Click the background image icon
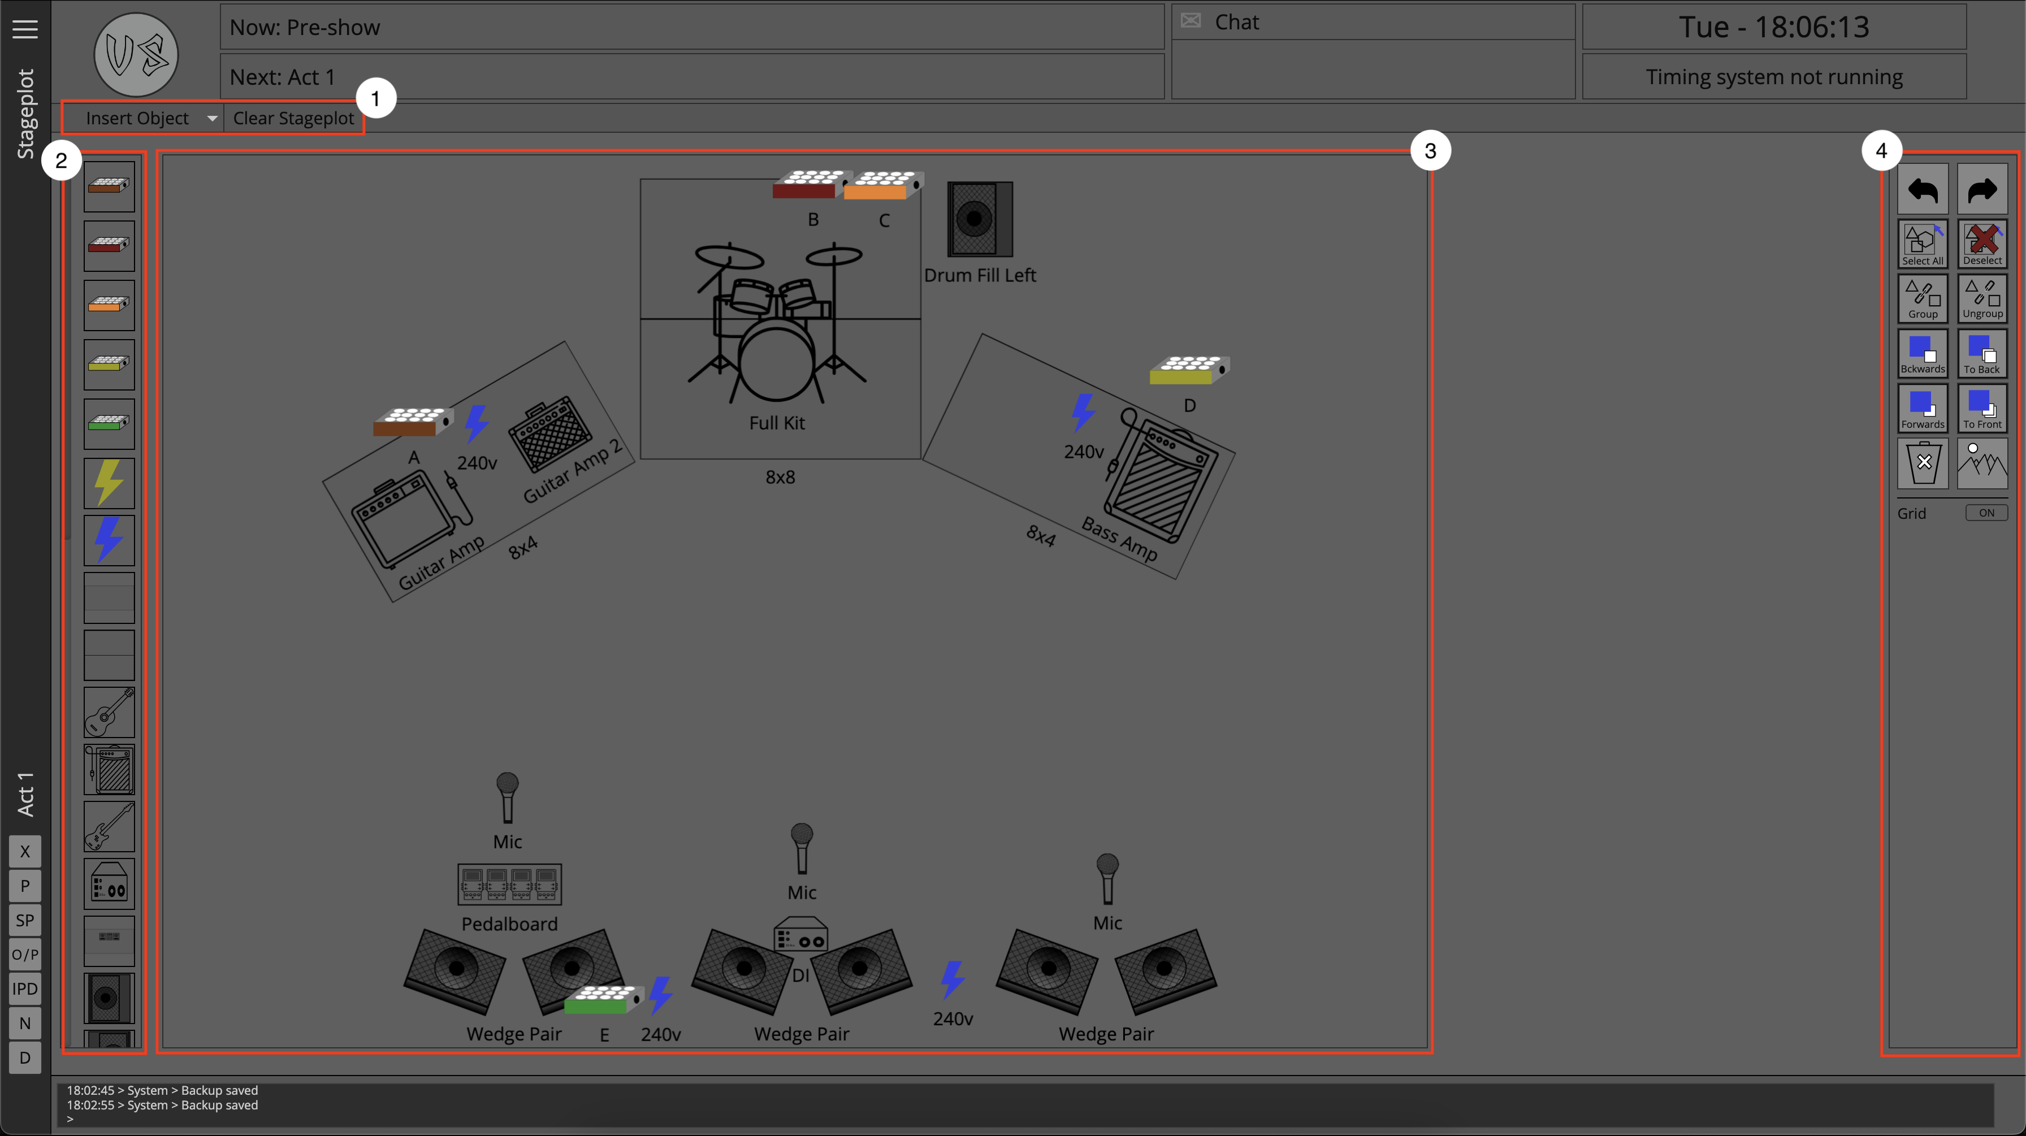 click(x=1982, y=464)
